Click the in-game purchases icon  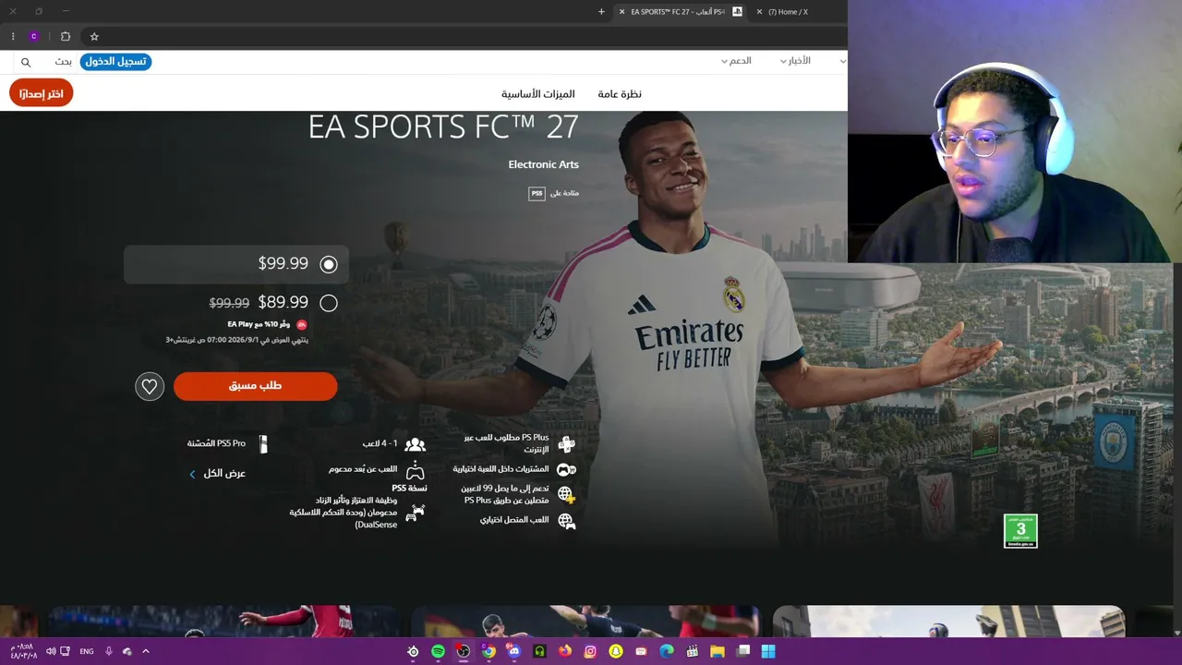[x=566, y=470]
